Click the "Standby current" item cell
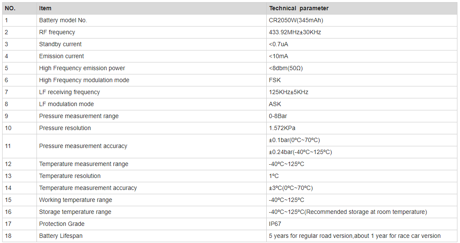Screen dimensions: 460x243 (60, 44)
